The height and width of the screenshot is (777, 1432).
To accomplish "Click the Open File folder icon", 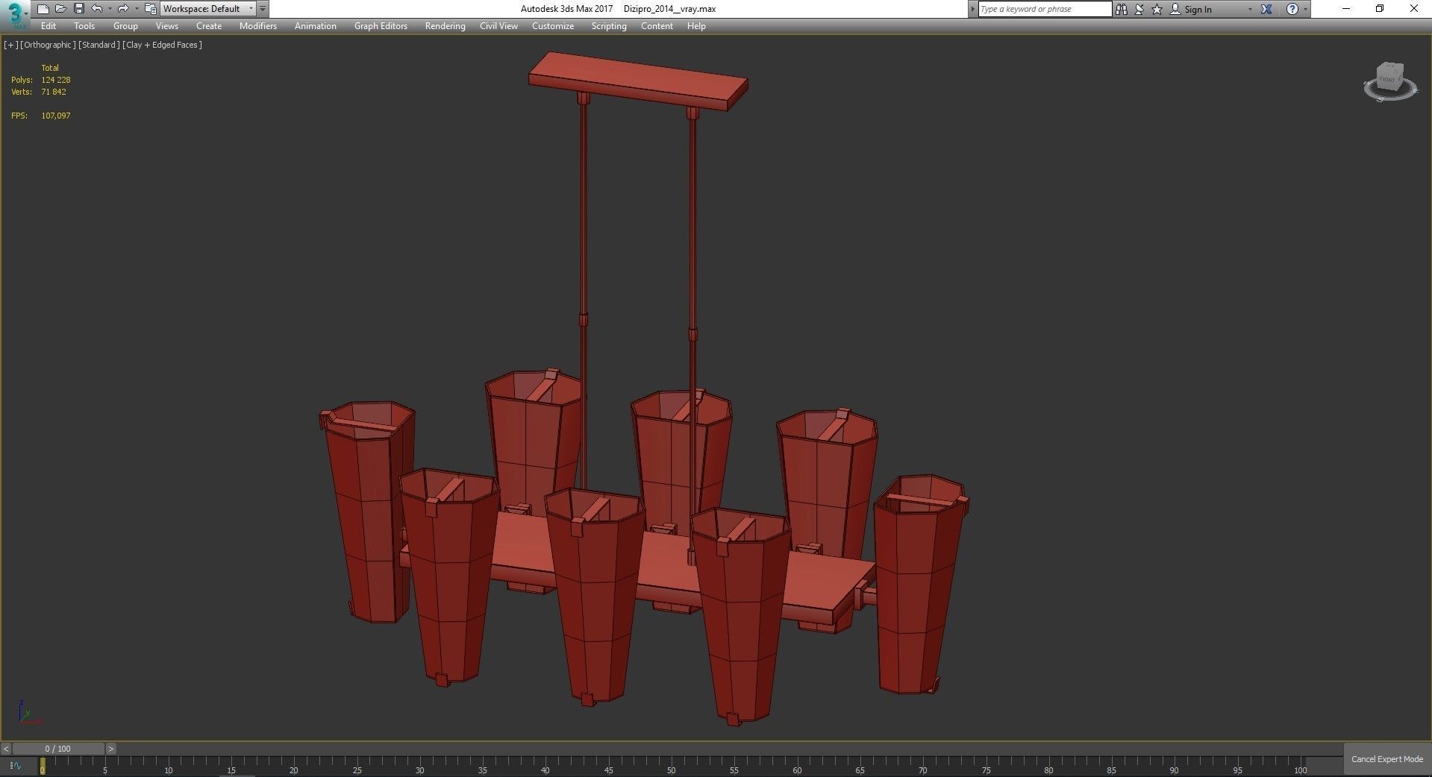I will point(60,9).
